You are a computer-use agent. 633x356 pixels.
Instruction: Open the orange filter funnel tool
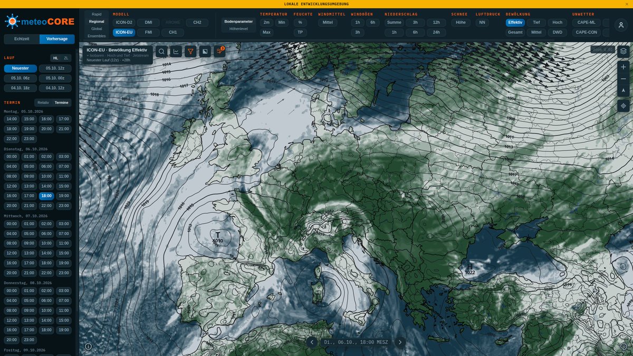[x=190, y=51]
